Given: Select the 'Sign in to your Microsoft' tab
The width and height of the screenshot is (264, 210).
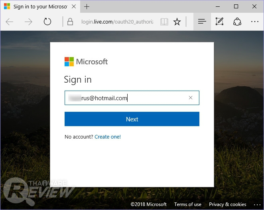Looking at the screenshot, I should (x=40, y=6).
